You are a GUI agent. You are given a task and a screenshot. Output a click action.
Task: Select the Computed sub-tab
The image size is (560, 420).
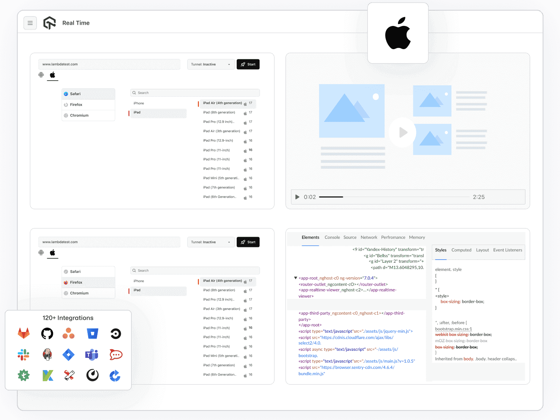461,250
